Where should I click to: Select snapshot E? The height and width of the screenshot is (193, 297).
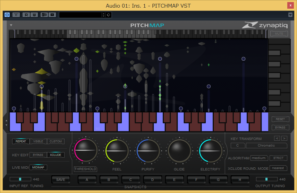click(x=174, y=179)
